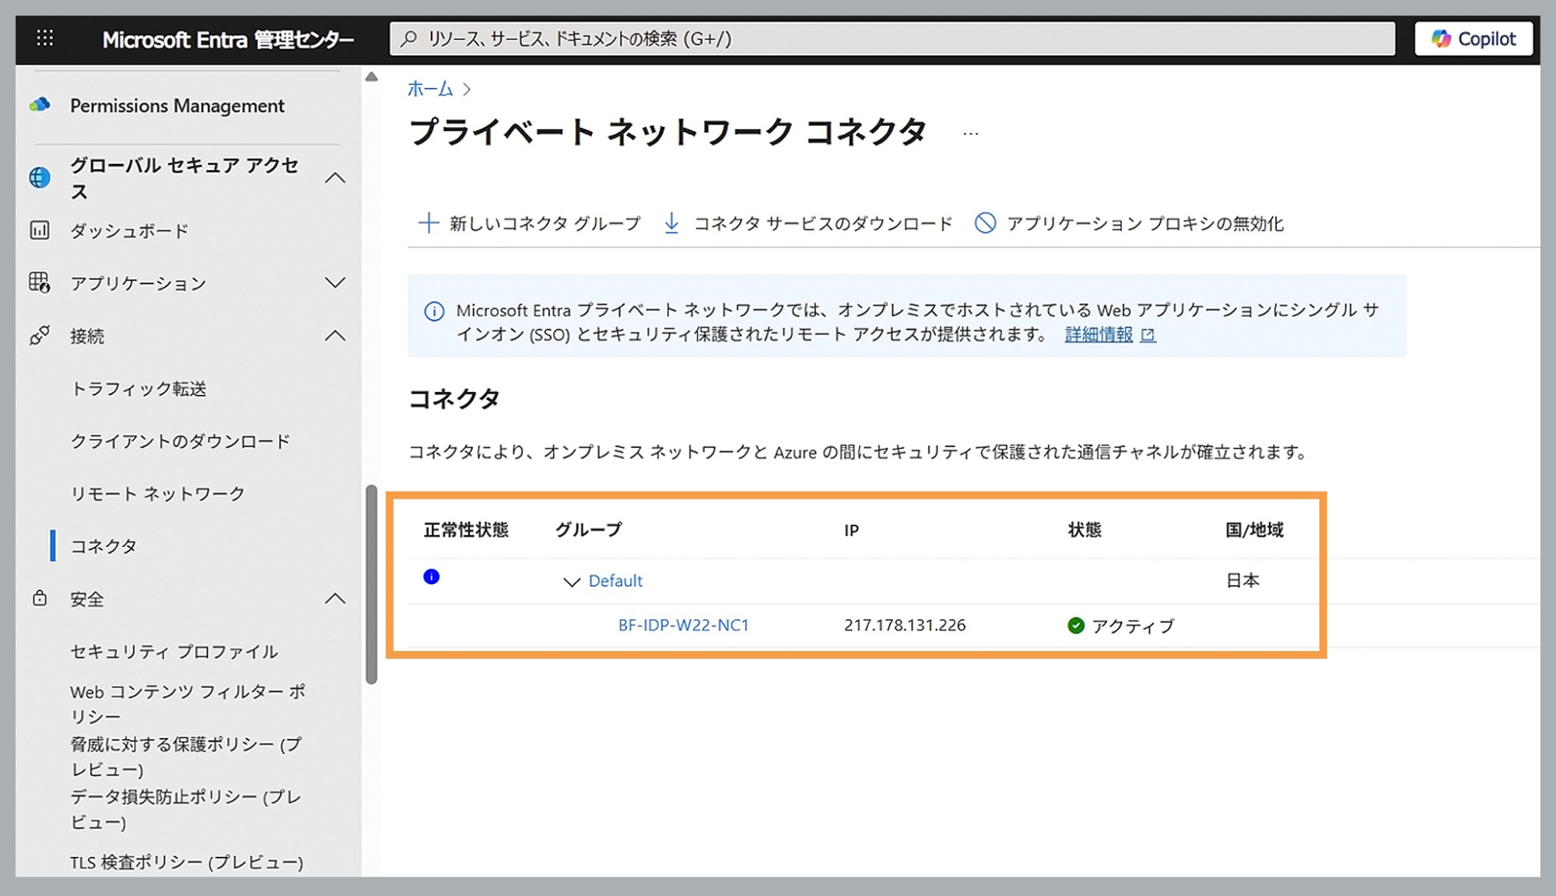Select the Permissions Management cloud icon
Image resolution: width=1556 pixels, height=896 pixels.
pyautogui.click(x=40, y=105)
